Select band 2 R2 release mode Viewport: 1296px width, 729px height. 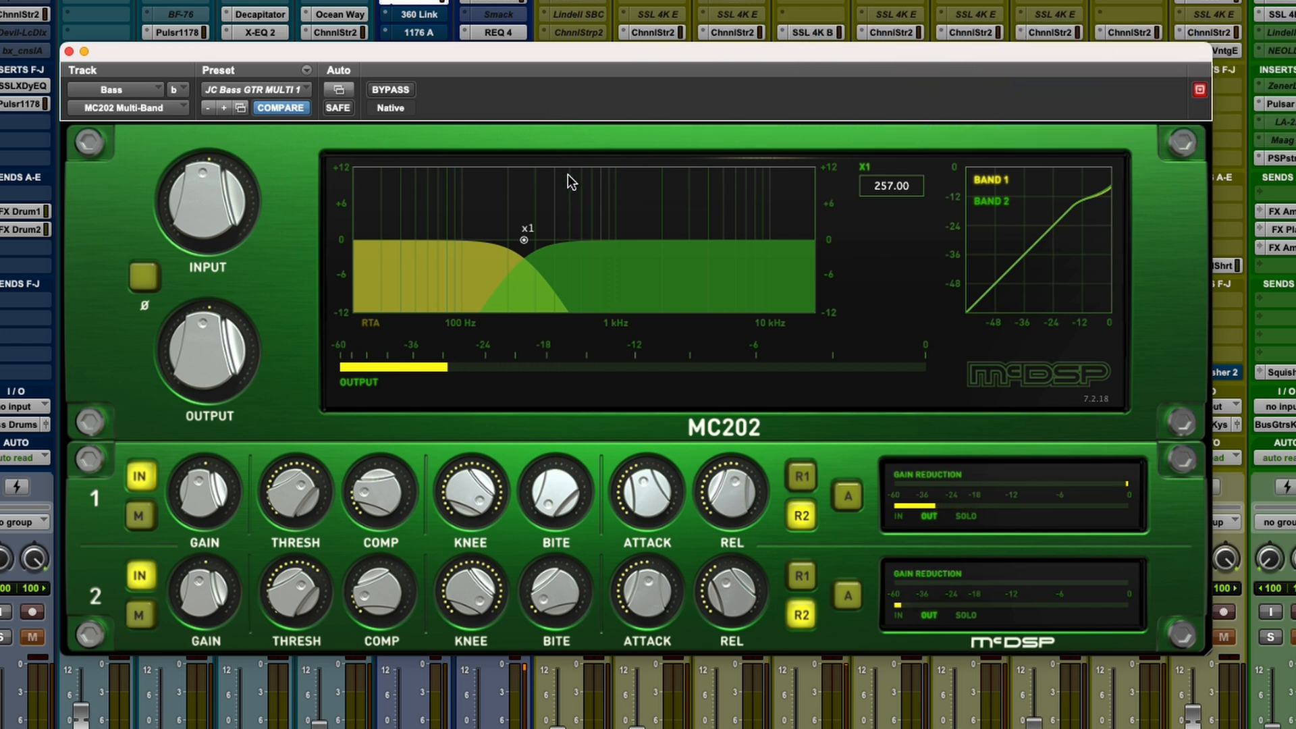[x=801, y=616]
